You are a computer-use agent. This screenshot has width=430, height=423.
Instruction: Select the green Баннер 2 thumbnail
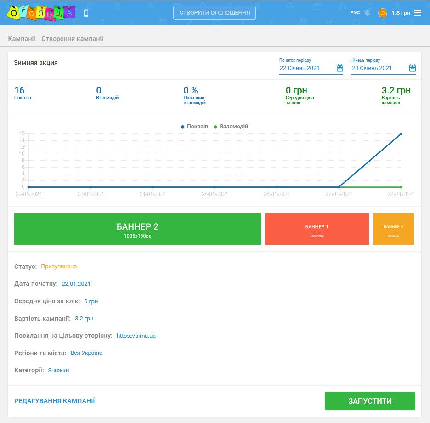click(137, 229)
